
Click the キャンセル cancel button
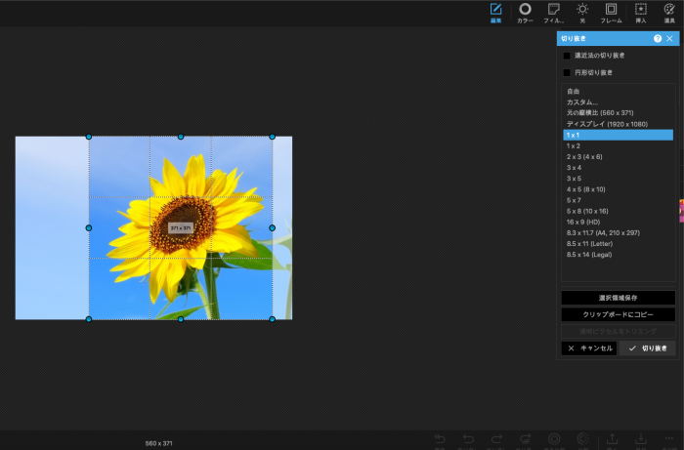tap(589, 348)
